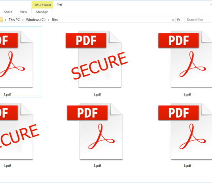Click the files breadcrumb segment
Image resolution: width=212 pixels, height=183 pixels.
55,20
